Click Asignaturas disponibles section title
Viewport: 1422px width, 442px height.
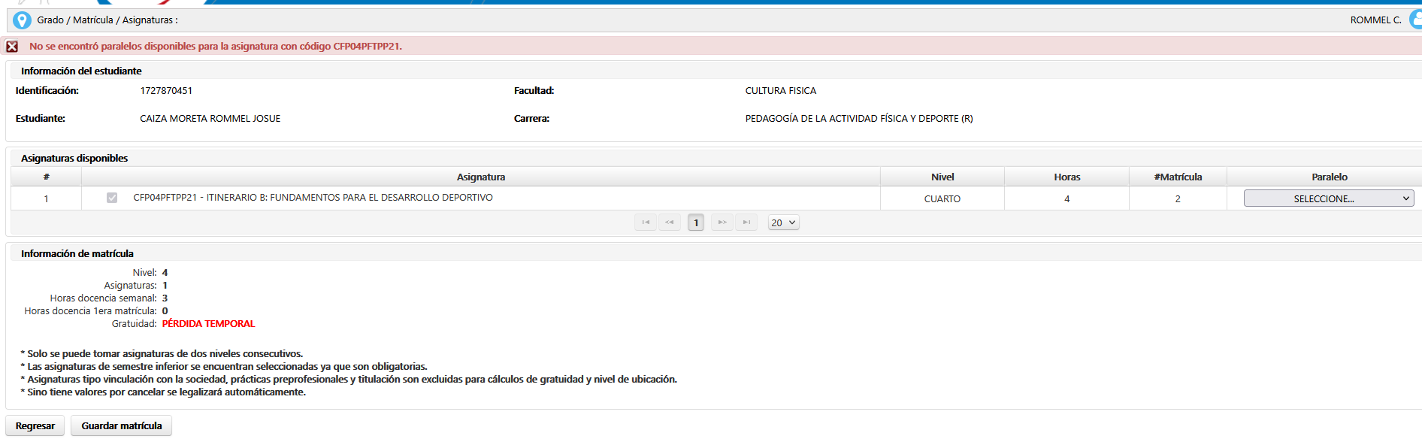coord(74,159)
